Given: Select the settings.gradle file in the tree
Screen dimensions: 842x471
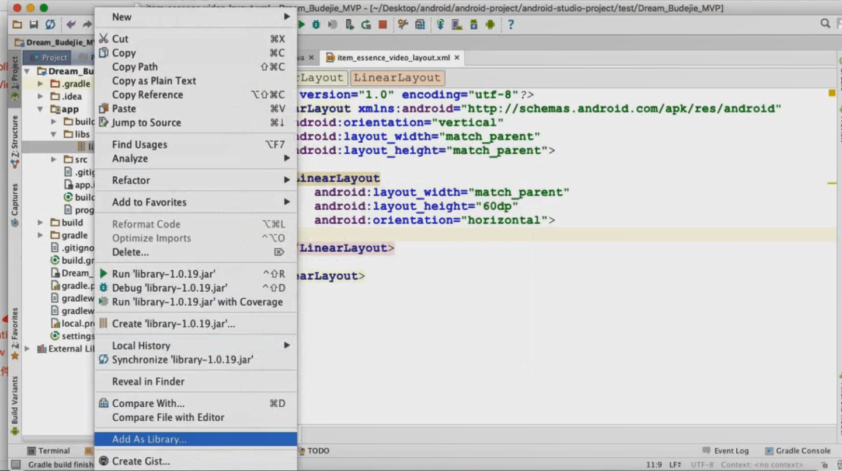Looking at the screenshot, I should click(x=73, y=336).
